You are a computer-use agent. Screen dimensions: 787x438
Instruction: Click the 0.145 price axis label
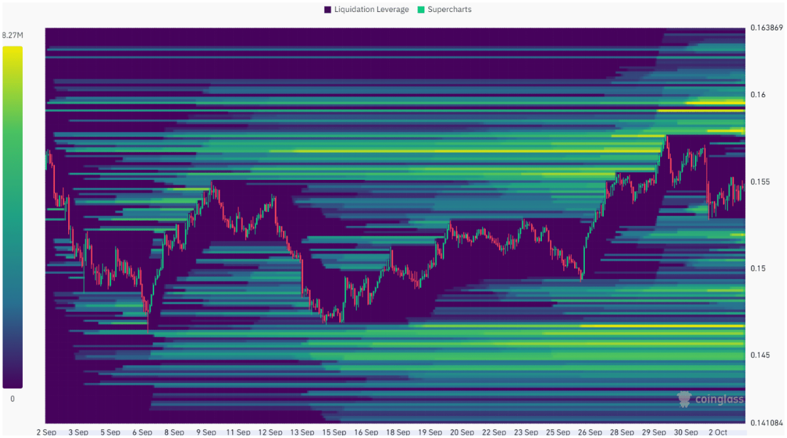(760, 355)
